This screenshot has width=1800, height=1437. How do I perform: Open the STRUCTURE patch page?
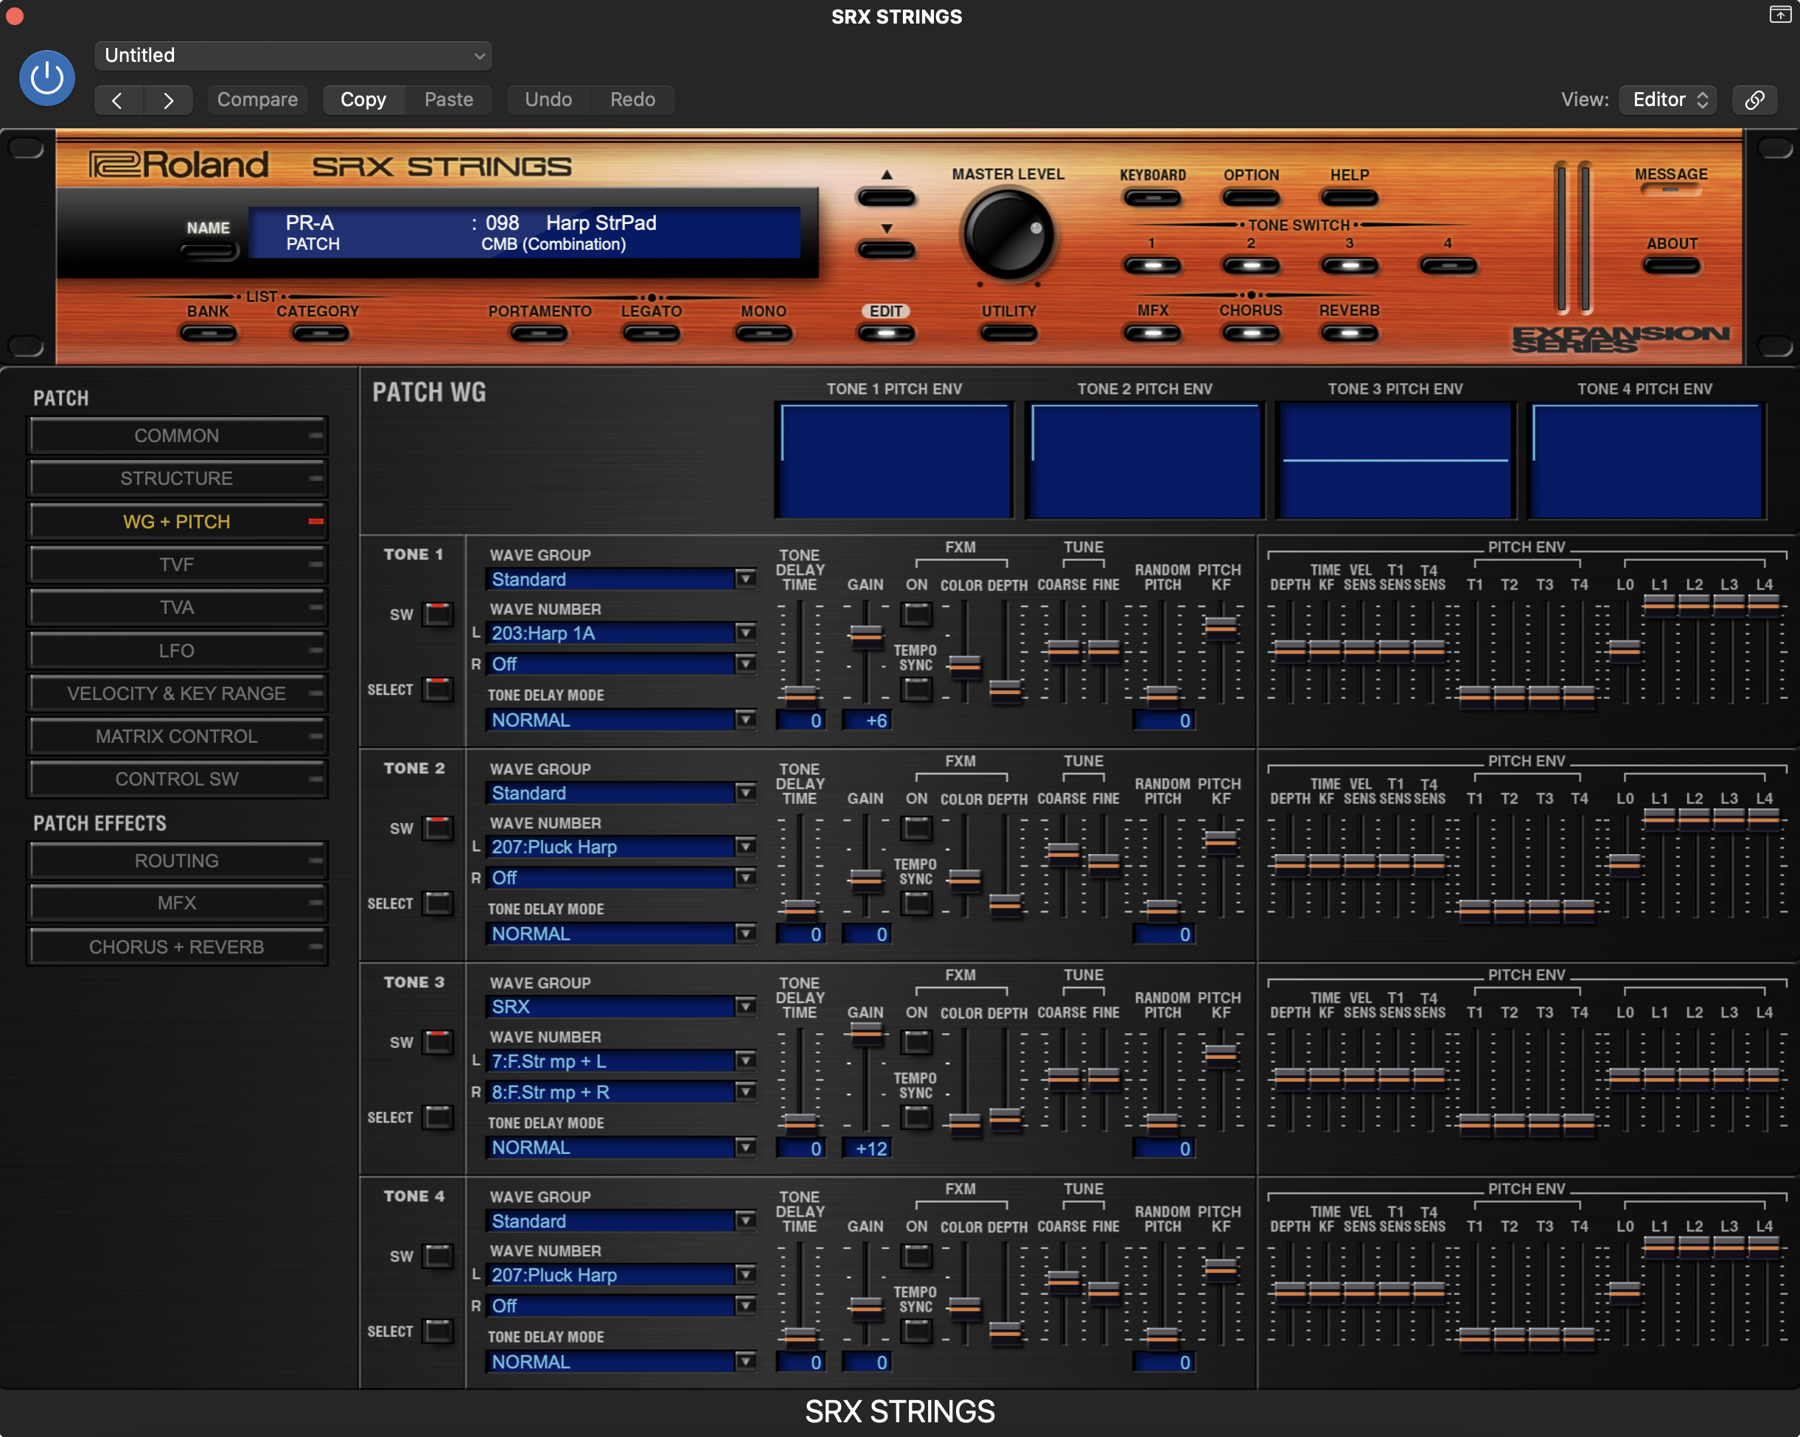177,478
